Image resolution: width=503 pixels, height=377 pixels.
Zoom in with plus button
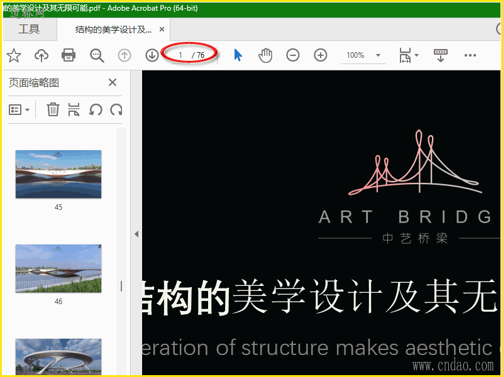click(321, 55)
